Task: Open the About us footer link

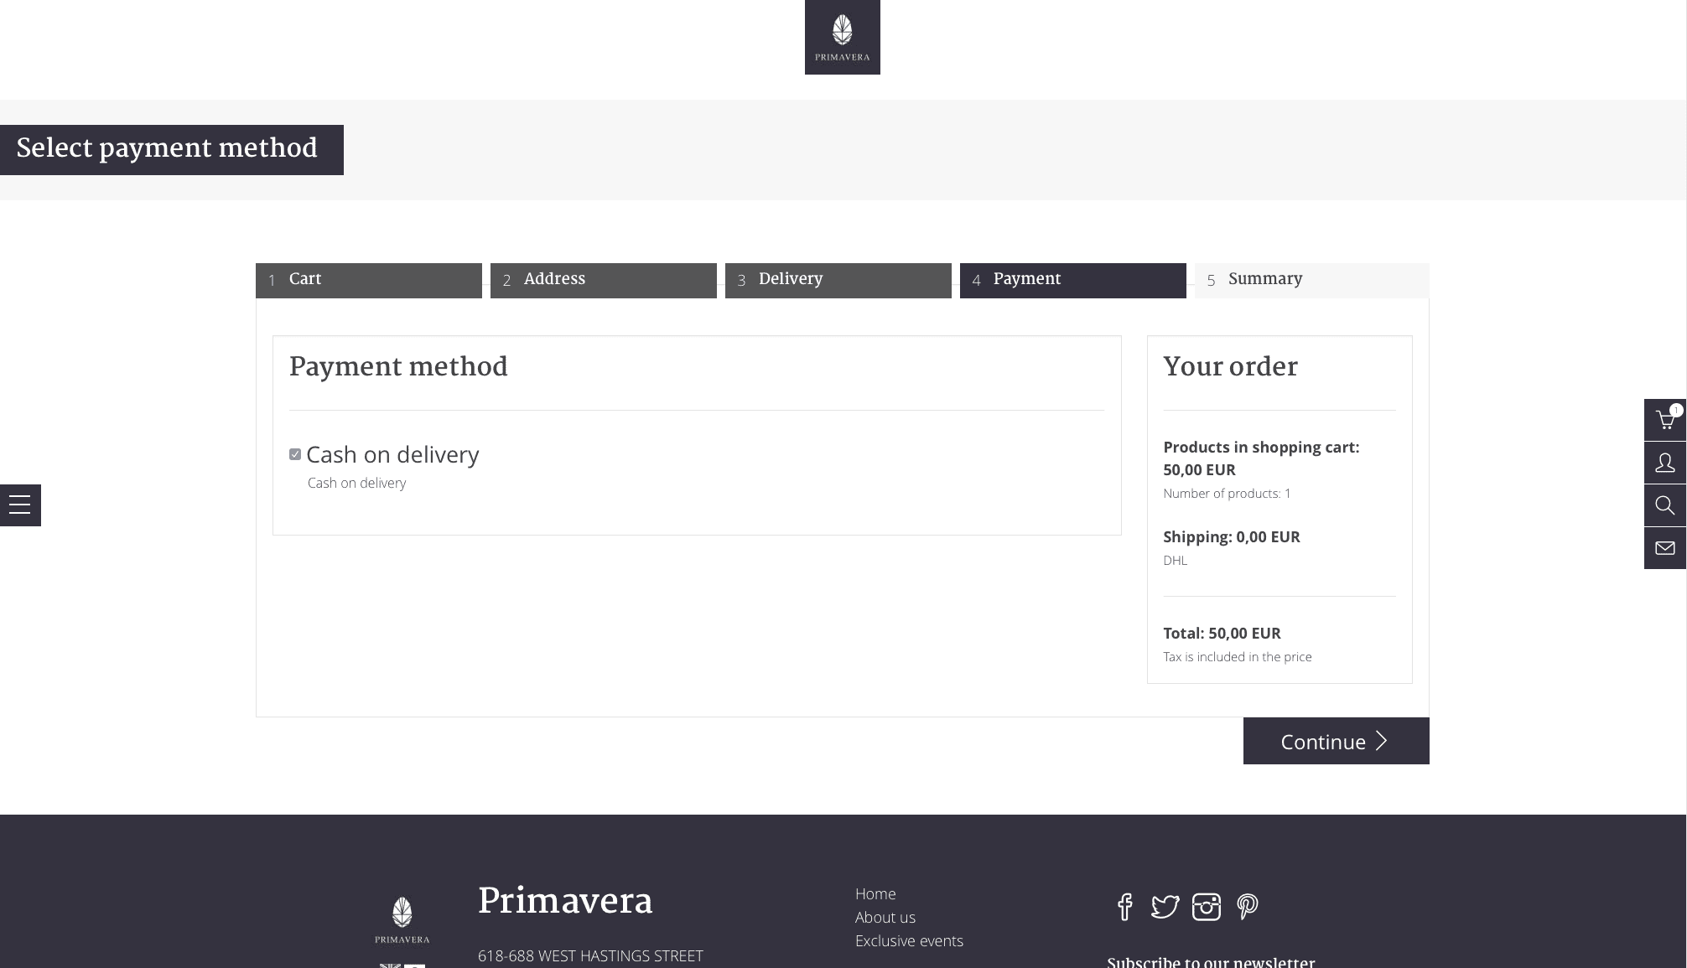Action: pyautogui.click(x=885, y=918)
